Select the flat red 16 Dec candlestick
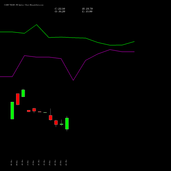The image size is (171, 171). coord(40,112)
